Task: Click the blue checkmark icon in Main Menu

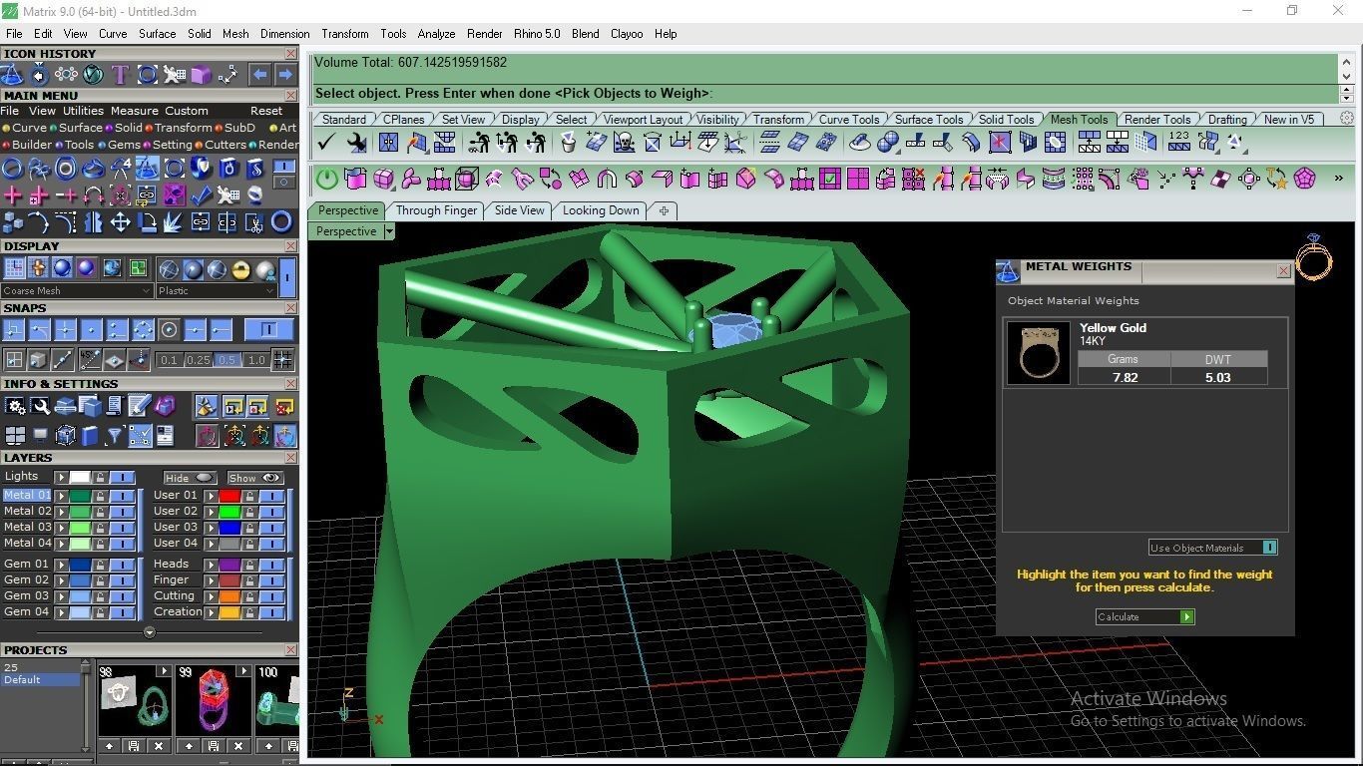Action: 201,194
